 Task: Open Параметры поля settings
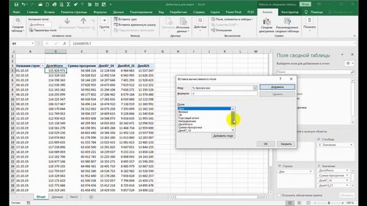click(x=42, y=30)
